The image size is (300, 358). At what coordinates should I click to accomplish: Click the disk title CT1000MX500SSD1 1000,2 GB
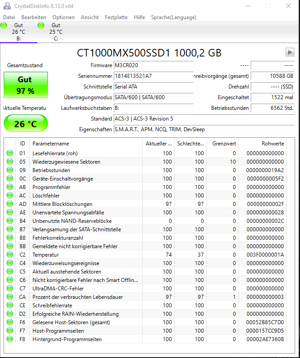coord(149,53)
